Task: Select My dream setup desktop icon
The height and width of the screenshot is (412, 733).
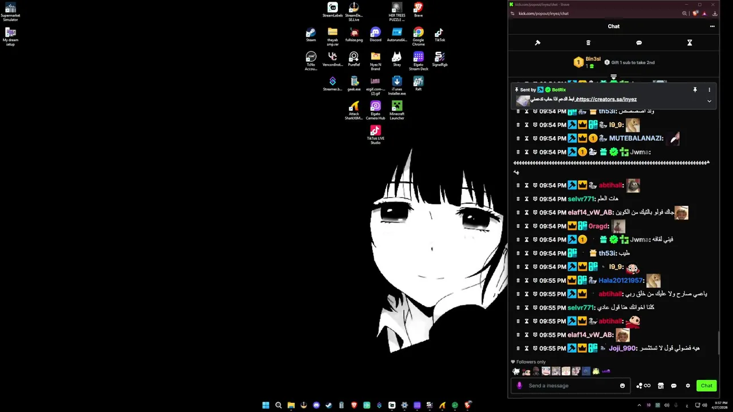Action: [x=10, y=37]
